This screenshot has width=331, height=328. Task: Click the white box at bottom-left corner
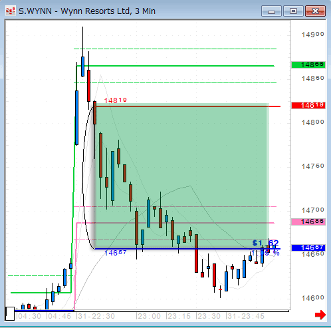10,313
